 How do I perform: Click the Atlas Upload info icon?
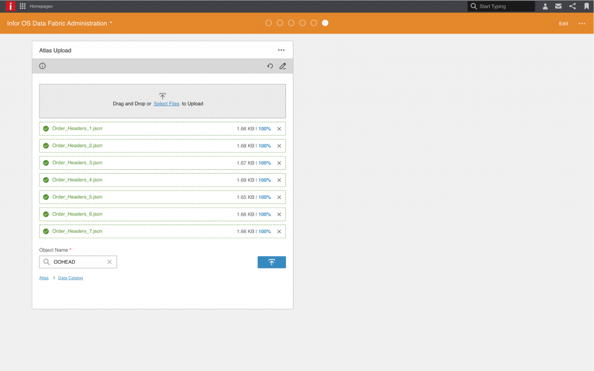pyautogui.click(x=42, y=66)
